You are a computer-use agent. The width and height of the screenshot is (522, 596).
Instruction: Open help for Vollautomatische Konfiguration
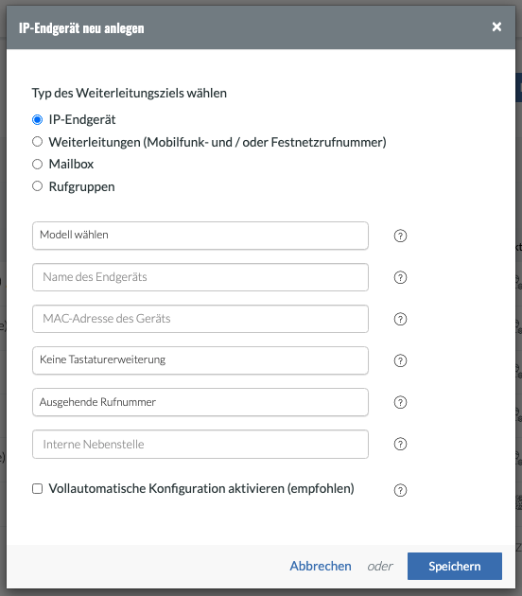coord(400,490)
